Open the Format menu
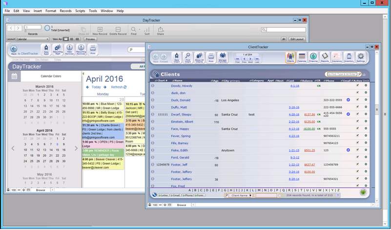The width and height of the screenshot is (391, 230). point(51,11)
